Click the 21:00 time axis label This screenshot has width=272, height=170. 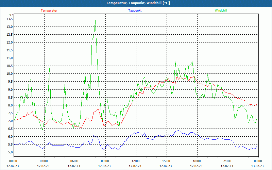coord(228,161)
